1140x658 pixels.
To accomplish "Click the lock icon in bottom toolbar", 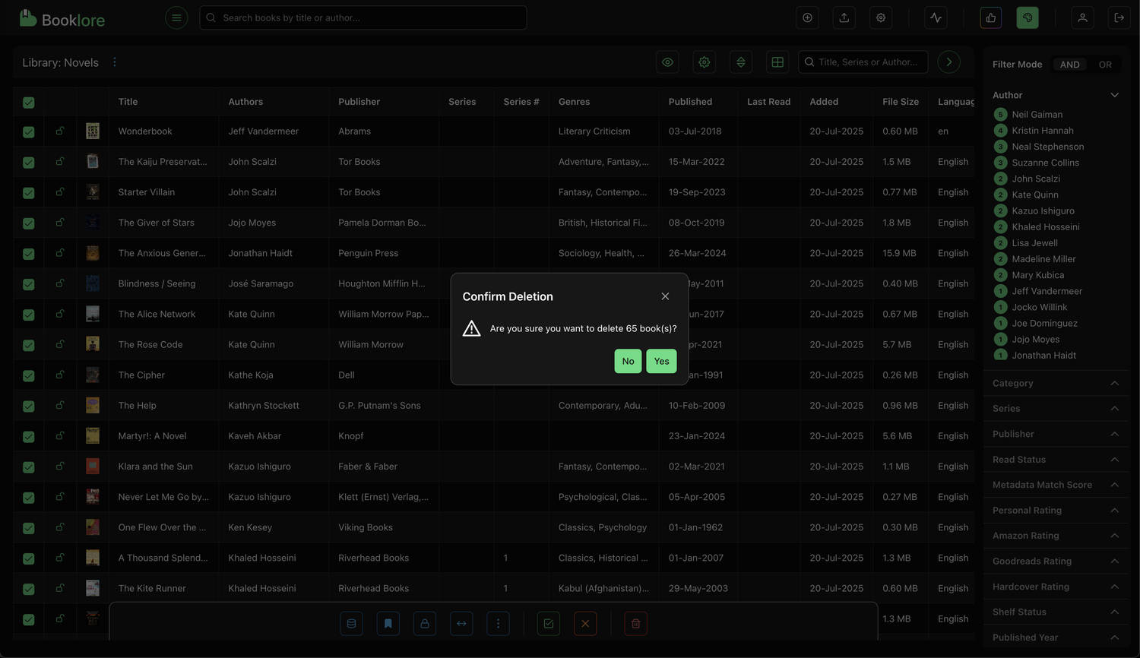I will (x=424, y=624).
